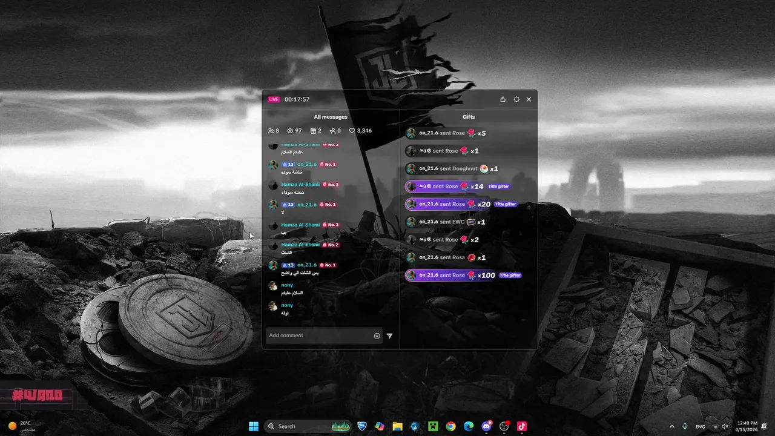Click on_21.6 avatar in the Rose x5 gift row
The width and height of the screenshot is (775, 436).
pyautogui.click(x=411, y=133)
